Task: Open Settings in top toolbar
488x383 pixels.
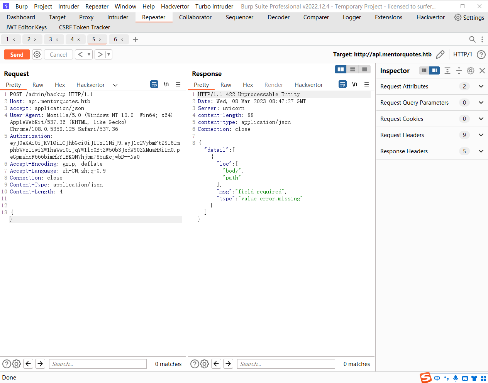Action: [469, 17]
